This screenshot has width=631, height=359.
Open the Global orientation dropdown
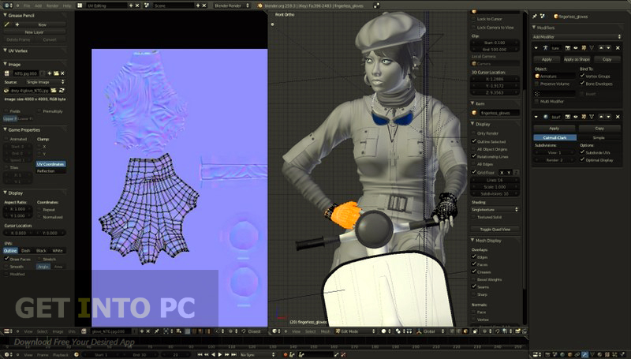[429, 331]
